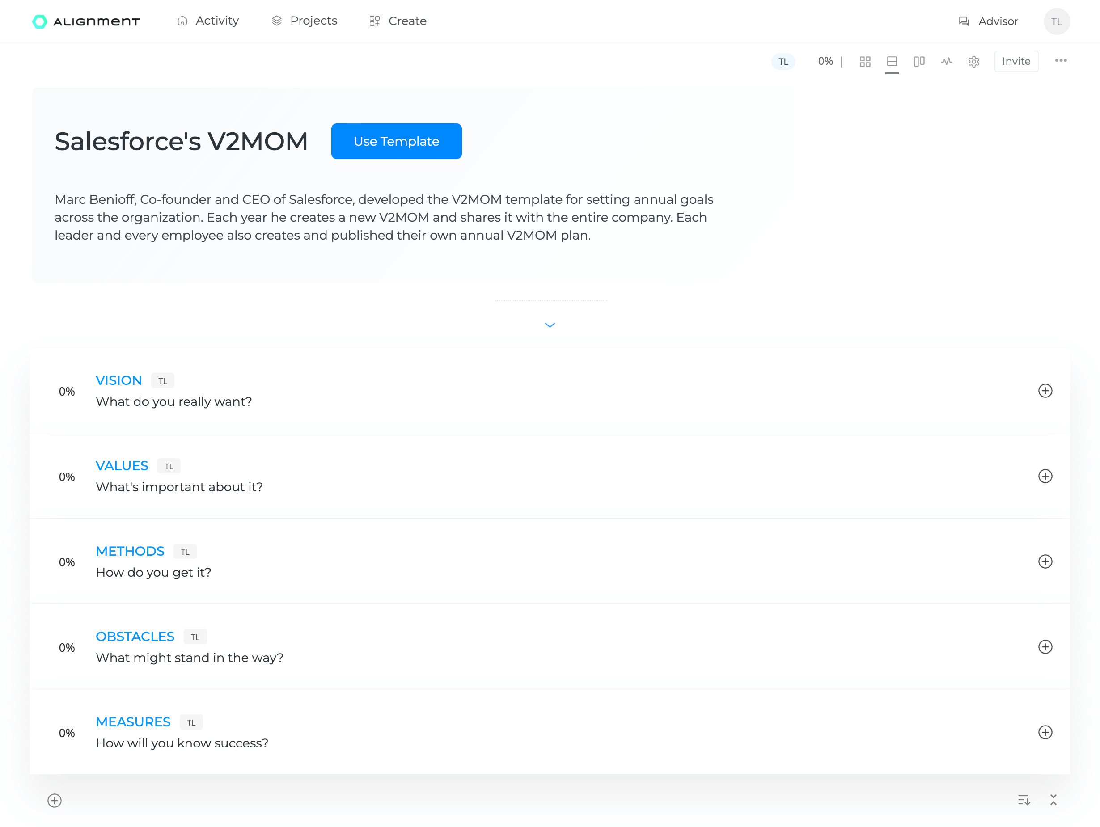The image size is (1100, 827).
Task: Open the more options ellipsis menu
Action: tap(1061, 61)
